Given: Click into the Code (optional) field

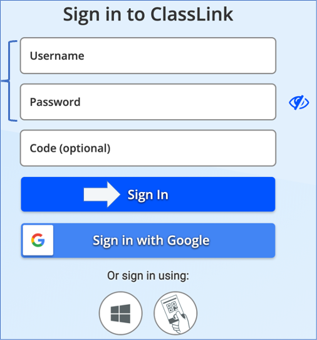Looking at the screenshot, I should click(x=148, y=148).
